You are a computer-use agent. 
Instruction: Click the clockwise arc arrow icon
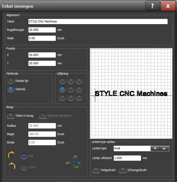pyautogui.click(x=11, y=155)
